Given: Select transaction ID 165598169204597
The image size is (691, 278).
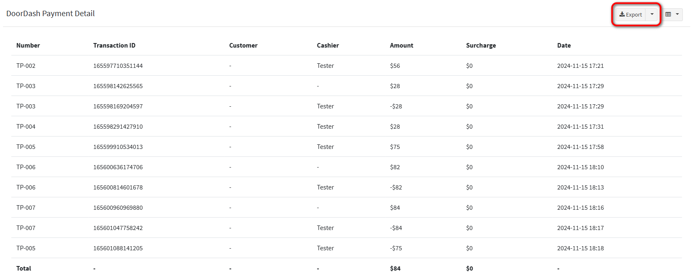Looking at the screenshot, I should pyautogui.click(x=118, y=106).
